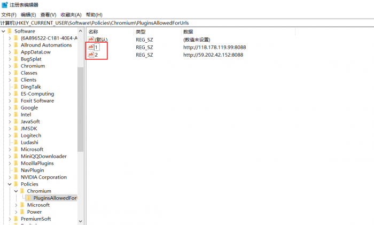This screenshot has width=374, height=225.
Task: Click the Classes folder icon
Action: (x=16, y=73)
